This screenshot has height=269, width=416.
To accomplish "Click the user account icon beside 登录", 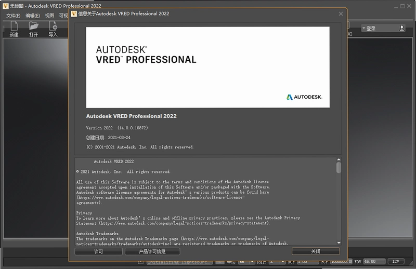I will tap(401, 28).
